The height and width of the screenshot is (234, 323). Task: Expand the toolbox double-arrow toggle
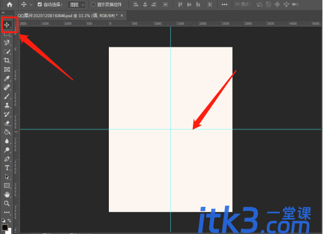[x=3, y=13]
